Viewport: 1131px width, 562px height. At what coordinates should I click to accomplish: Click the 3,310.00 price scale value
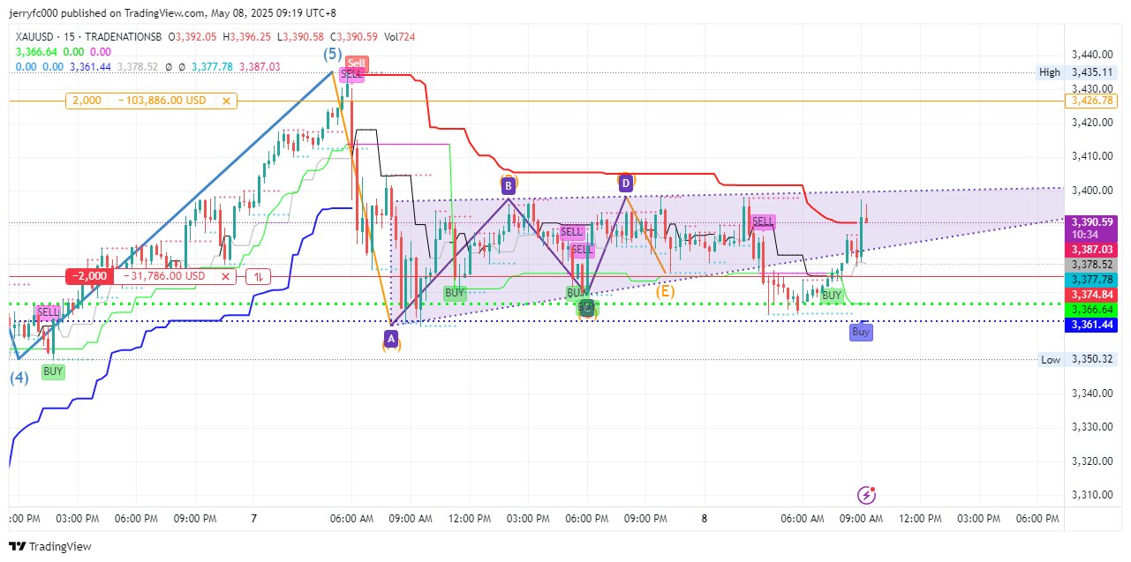1090,495
